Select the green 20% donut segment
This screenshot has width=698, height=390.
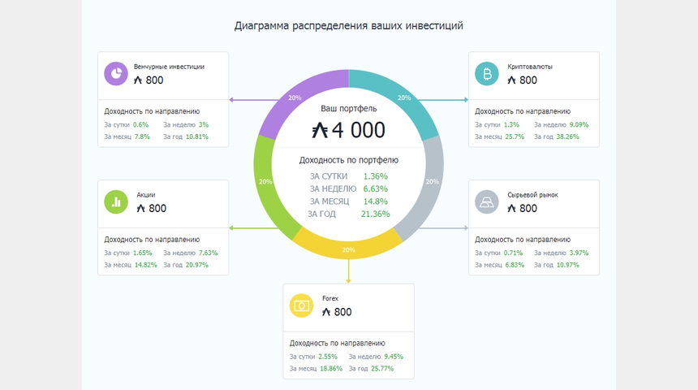pos(265,181)
